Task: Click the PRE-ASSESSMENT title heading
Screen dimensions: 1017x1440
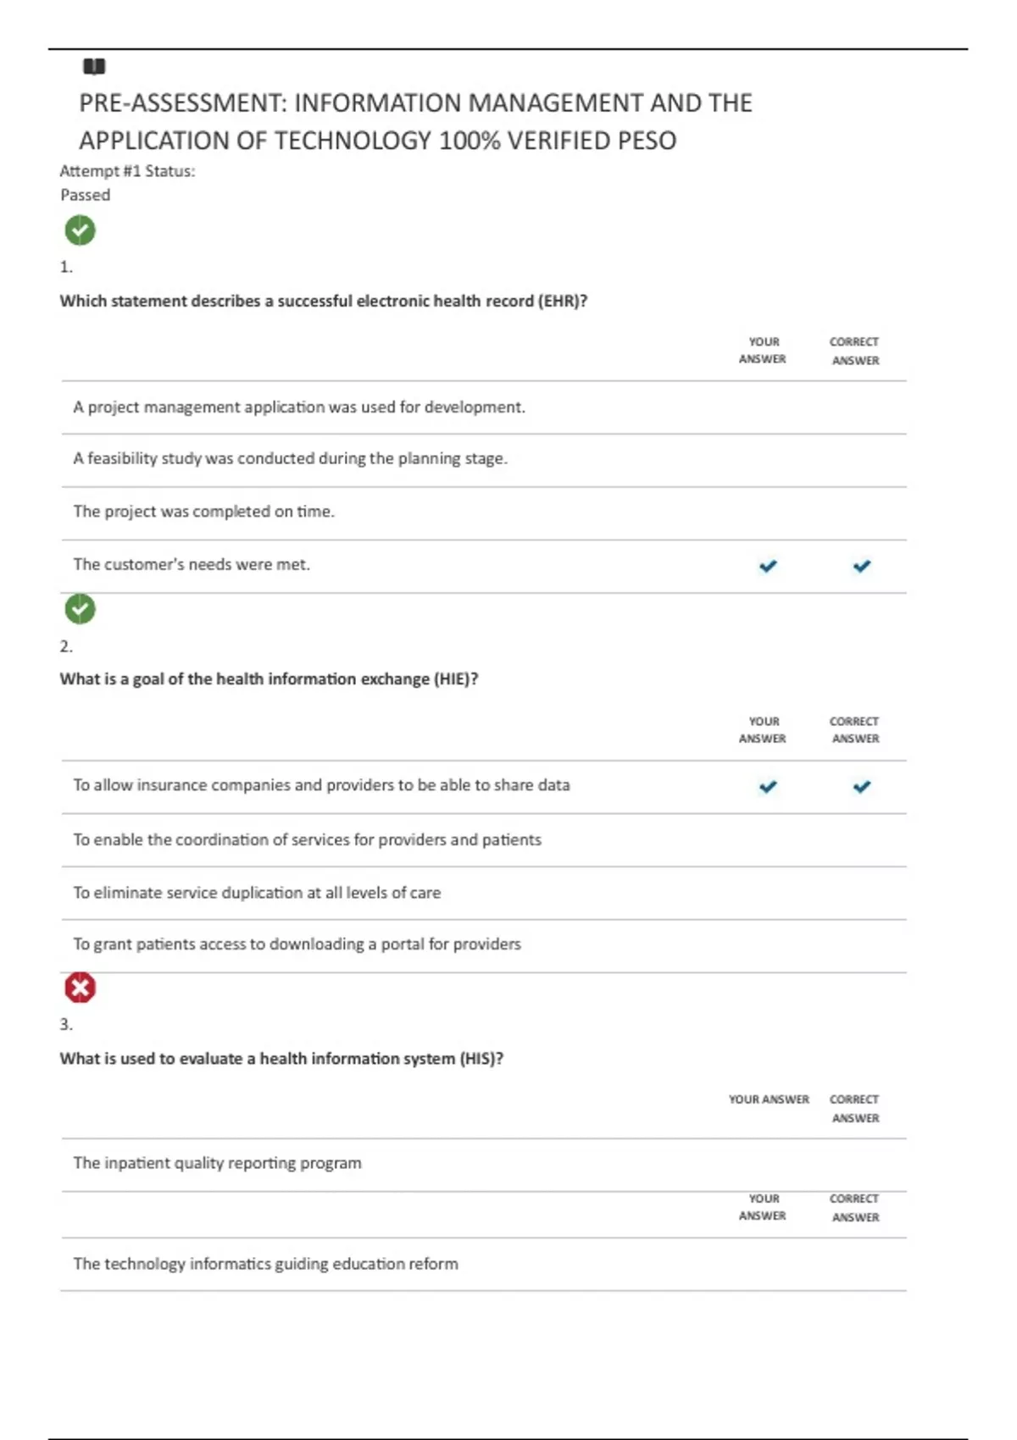Action: coord(415,121)
